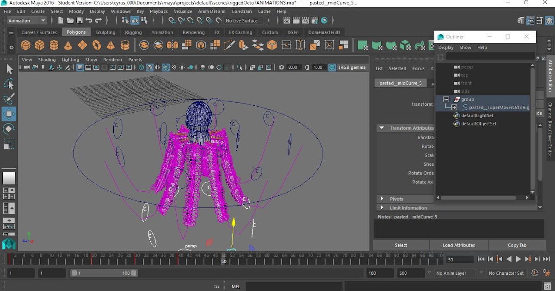Click the playback range slider
Viewport: 555px width, 291px height.
tap(104, 273)
